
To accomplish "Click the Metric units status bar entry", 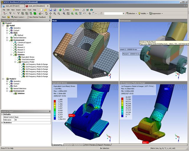I will click(163, 148).
